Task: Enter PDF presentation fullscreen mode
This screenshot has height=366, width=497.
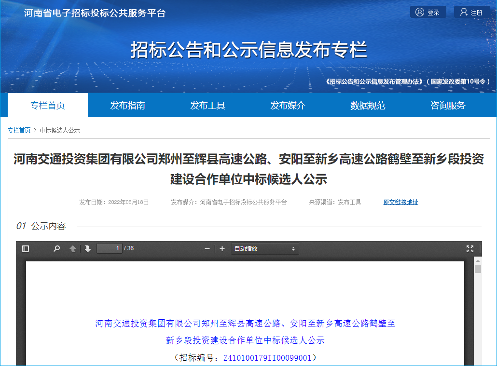Action: (469, 249)
